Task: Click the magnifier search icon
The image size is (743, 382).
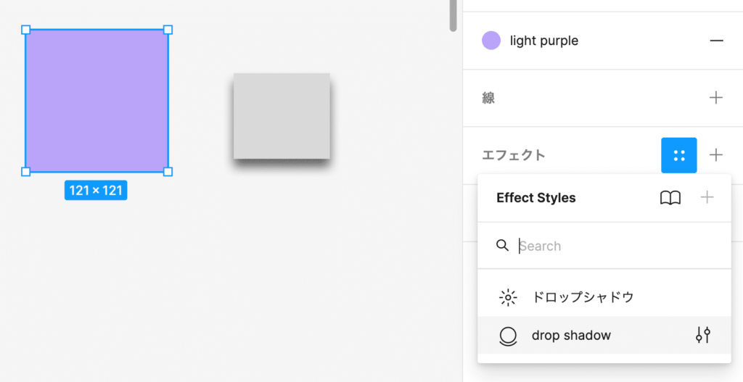Action: (502, 246)
